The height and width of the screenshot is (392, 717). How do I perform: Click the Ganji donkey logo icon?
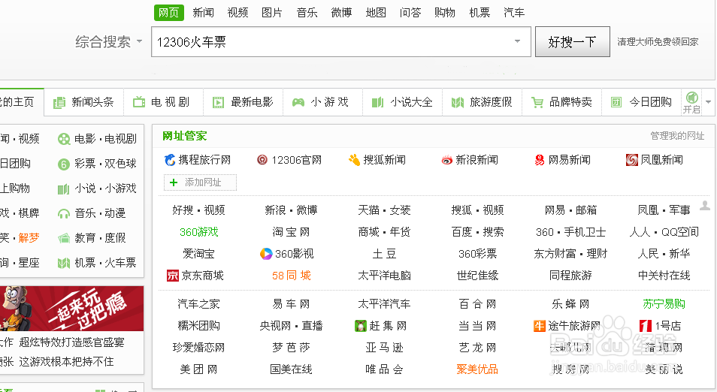[361, 326]
